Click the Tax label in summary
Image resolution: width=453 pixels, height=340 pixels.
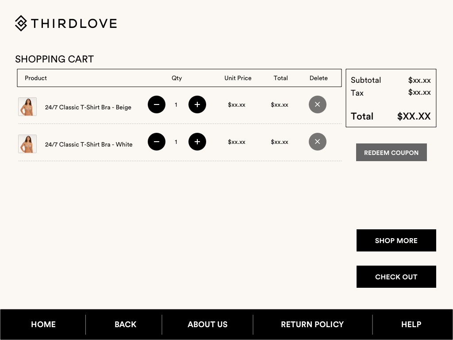(357, 93)
